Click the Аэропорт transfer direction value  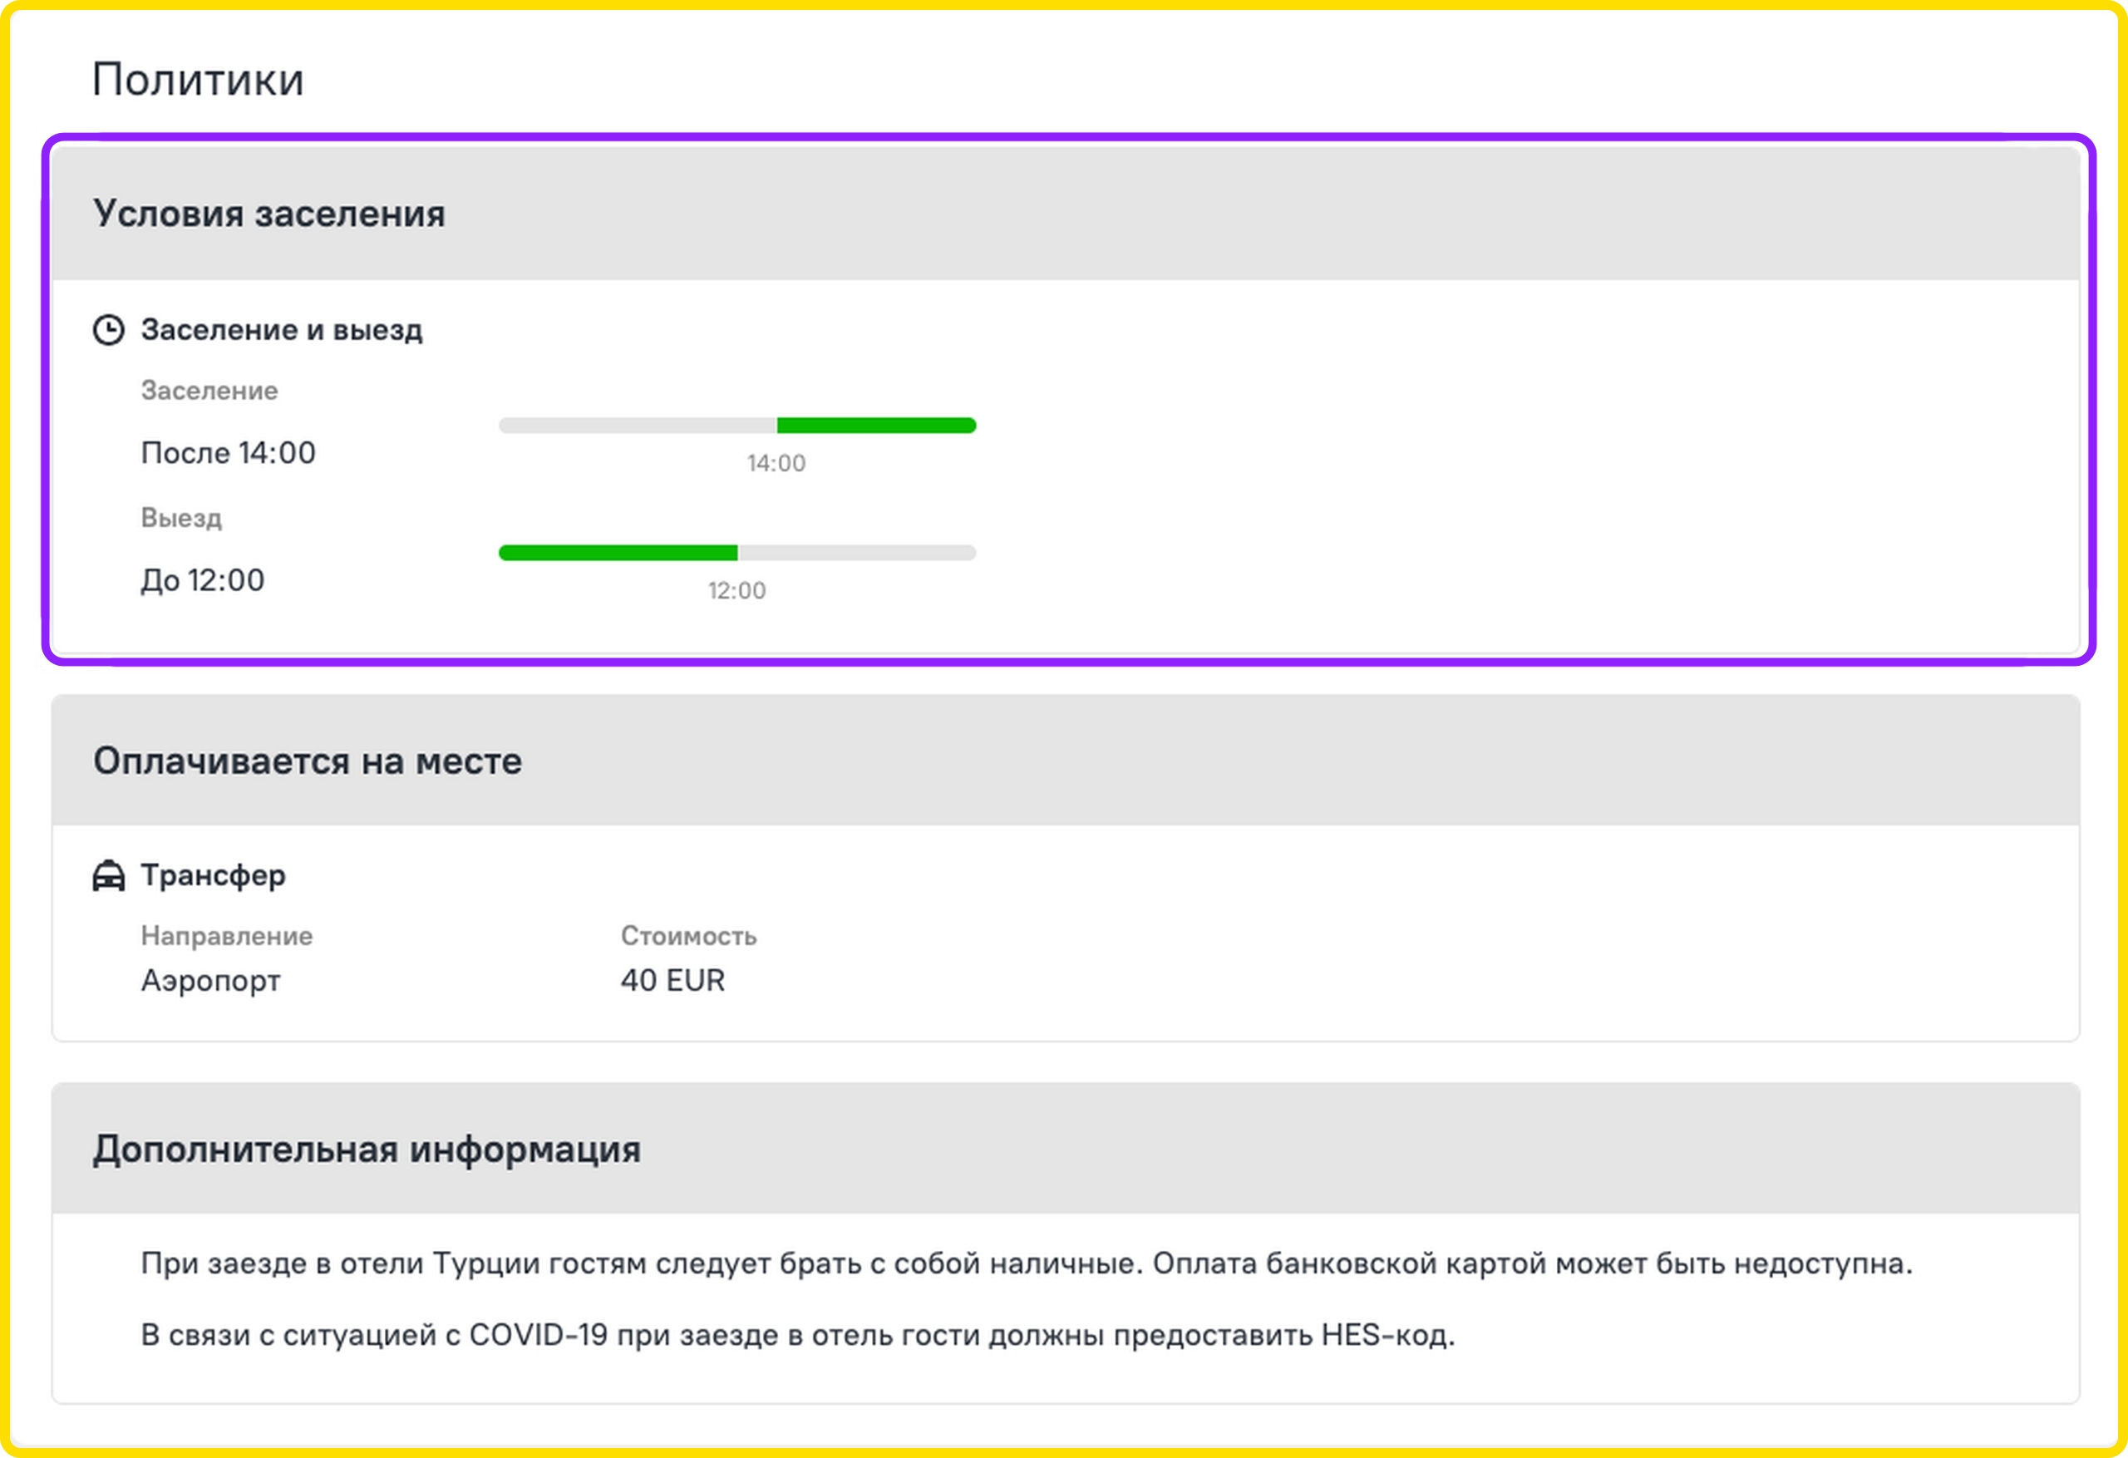pyautogui.click(x=210, y=980)
